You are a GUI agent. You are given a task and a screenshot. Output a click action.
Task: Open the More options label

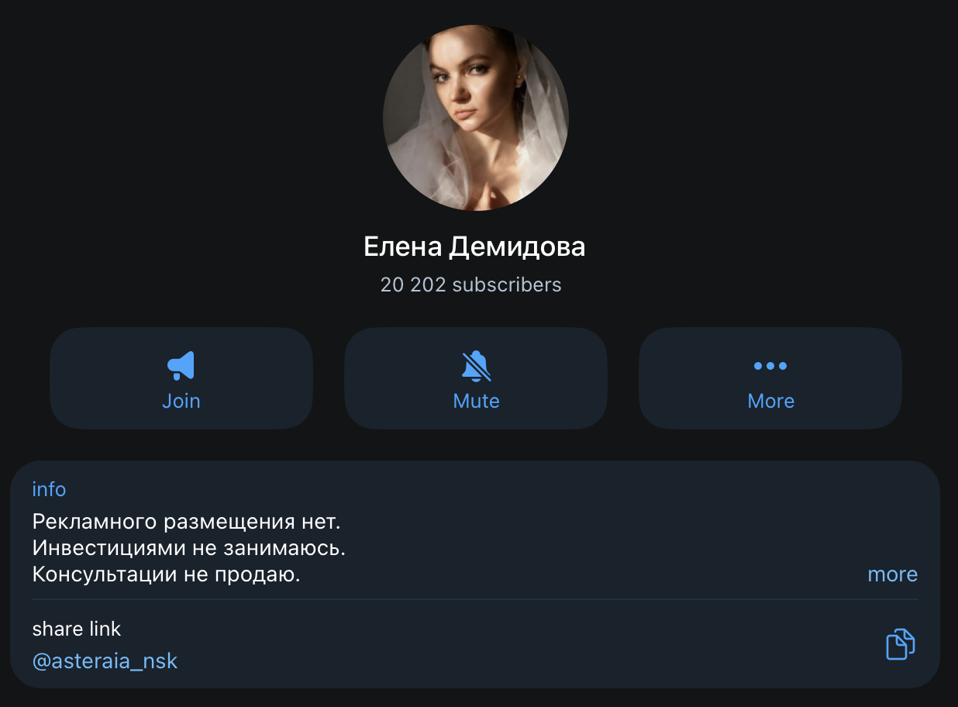(770, 401)
